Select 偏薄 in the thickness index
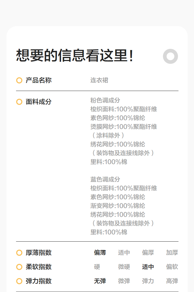 tap(100, 253)
